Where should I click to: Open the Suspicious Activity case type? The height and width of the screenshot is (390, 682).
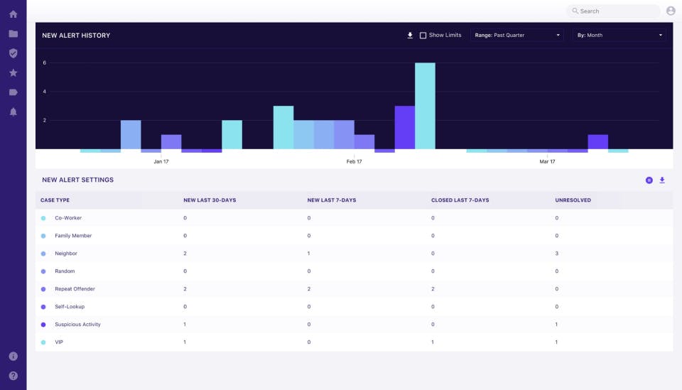[77, 325]
